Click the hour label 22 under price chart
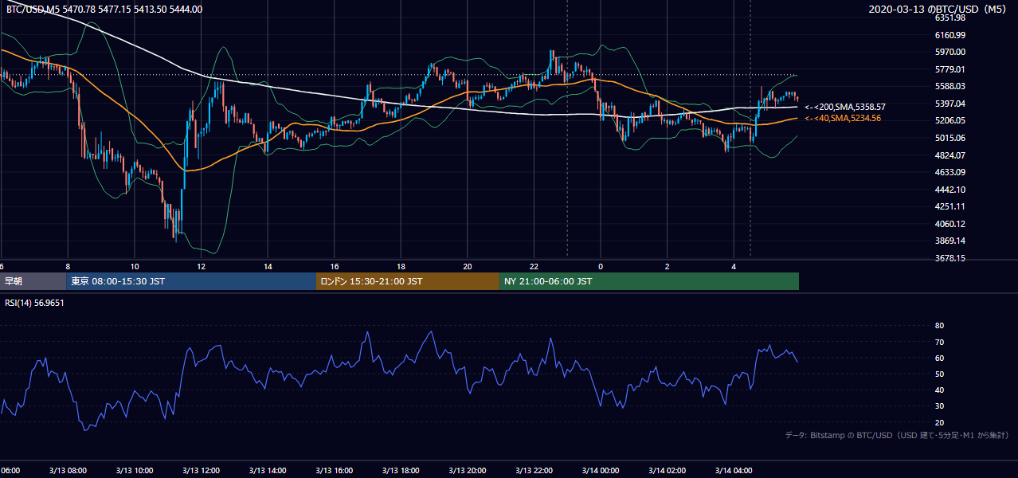1018x478 pixels. 534,266
